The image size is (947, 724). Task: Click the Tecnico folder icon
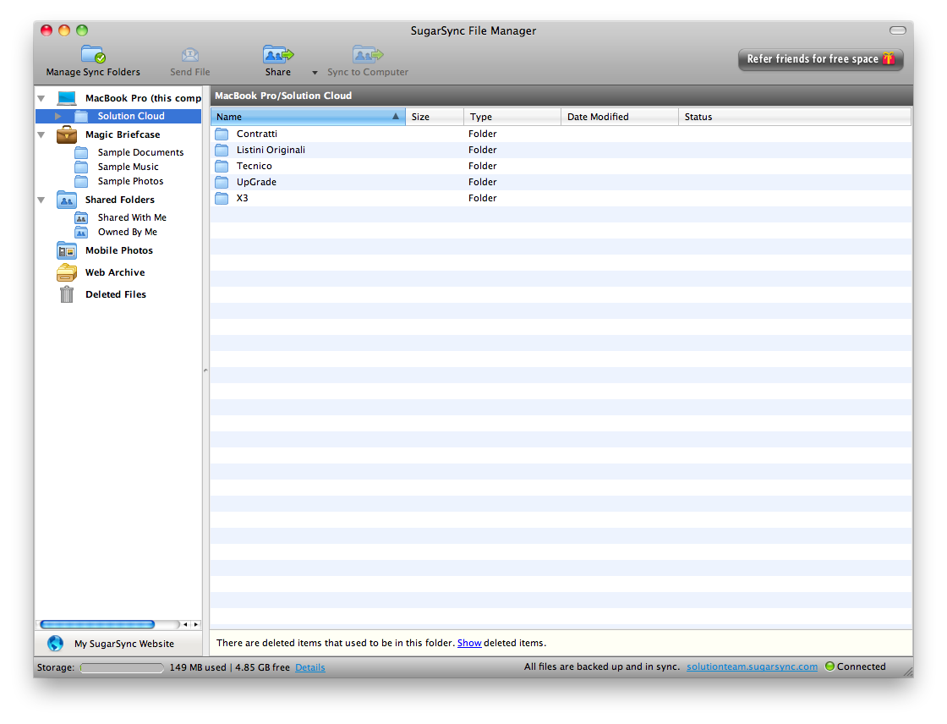click(x=222, y=166)
